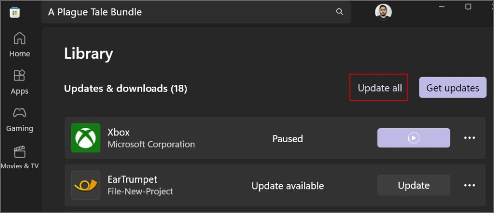
Task: Click the Get updates button
Action: 453,88
